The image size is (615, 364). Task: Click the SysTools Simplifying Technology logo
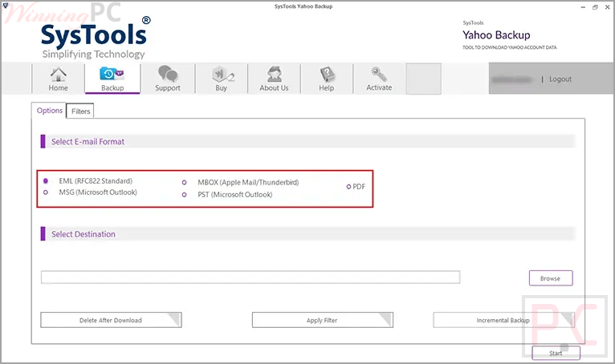tap(94, 39)
